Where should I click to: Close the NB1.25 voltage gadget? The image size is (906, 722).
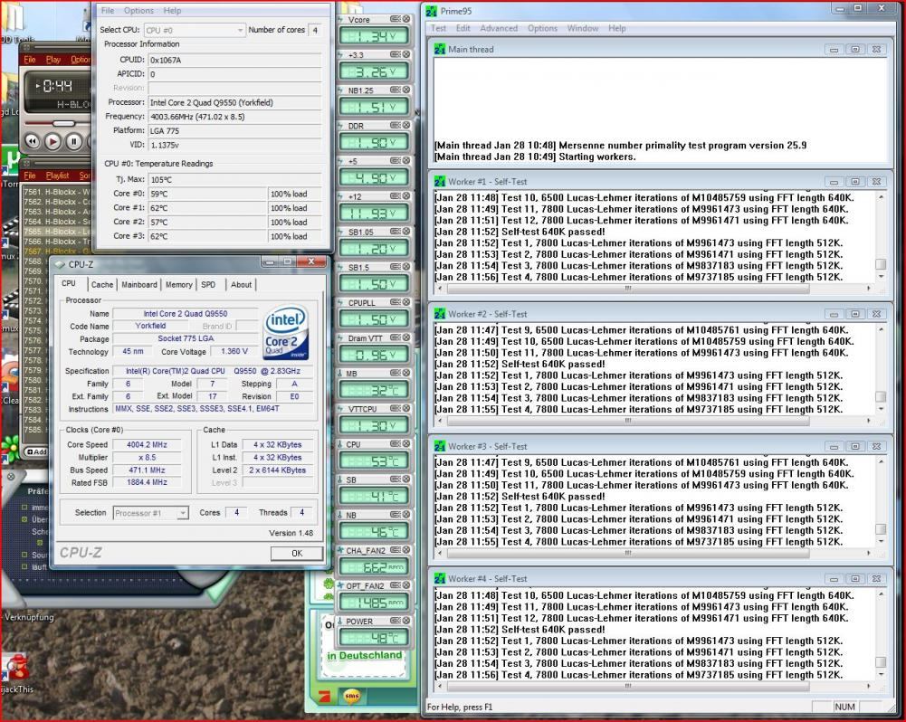(x=406, y=90)
